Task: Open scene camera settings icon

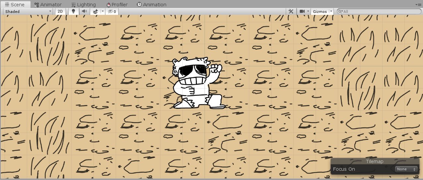Action: [x=302, y=11]
